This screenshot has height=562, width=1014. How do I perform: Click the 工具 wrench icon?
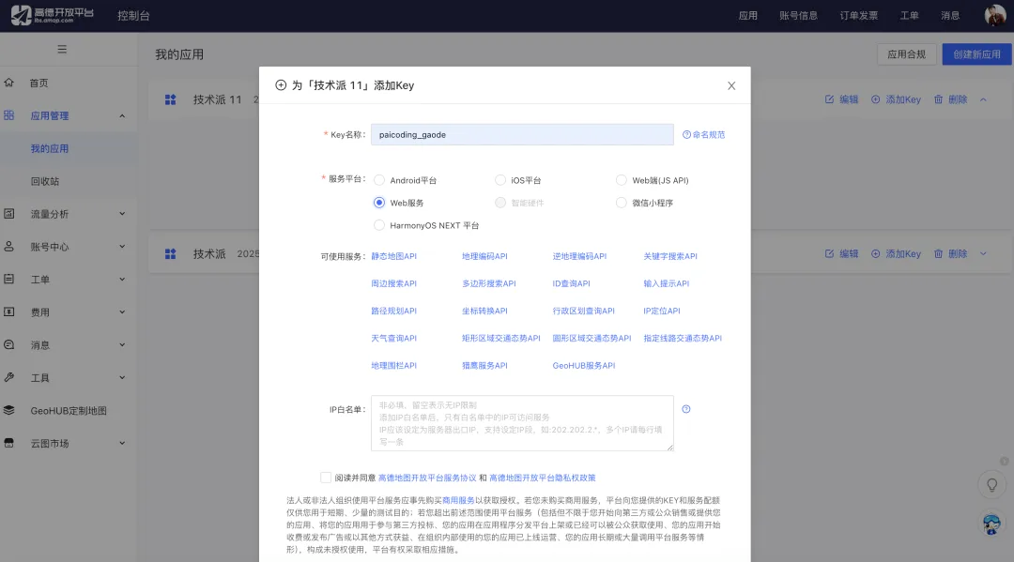point(9,377)
